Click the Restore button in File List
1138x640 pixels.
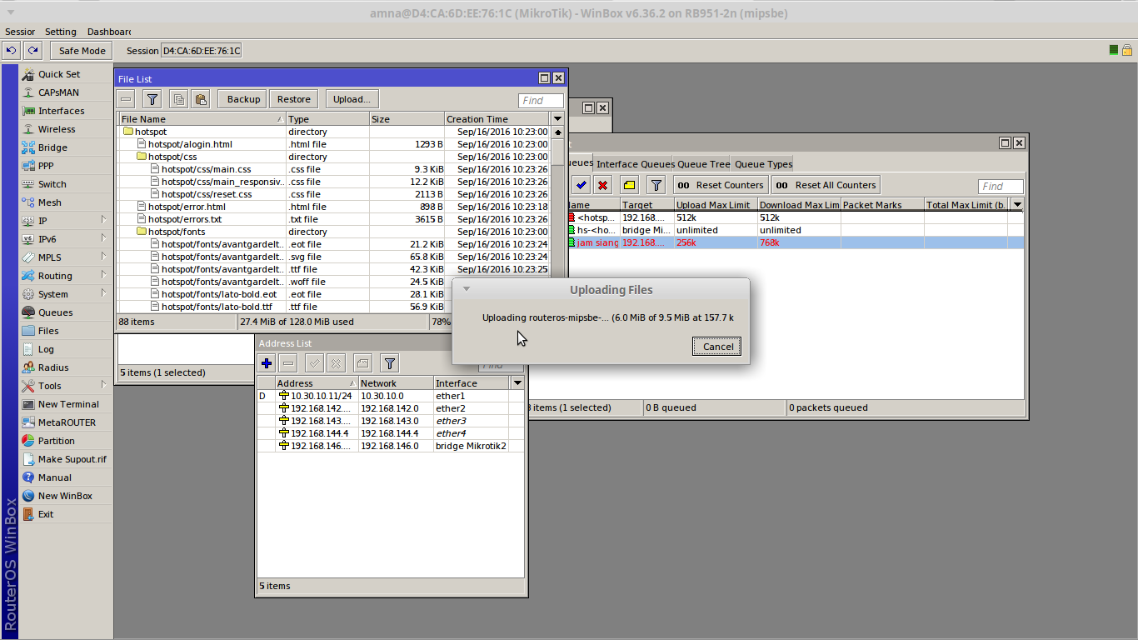pyautogui.click(x=293, y=99)
